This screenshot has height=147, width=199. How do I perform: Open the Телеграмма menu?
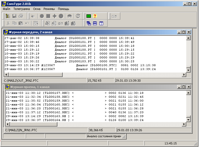22,9
